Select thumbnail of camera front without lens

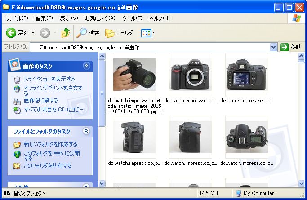point(191,74)
